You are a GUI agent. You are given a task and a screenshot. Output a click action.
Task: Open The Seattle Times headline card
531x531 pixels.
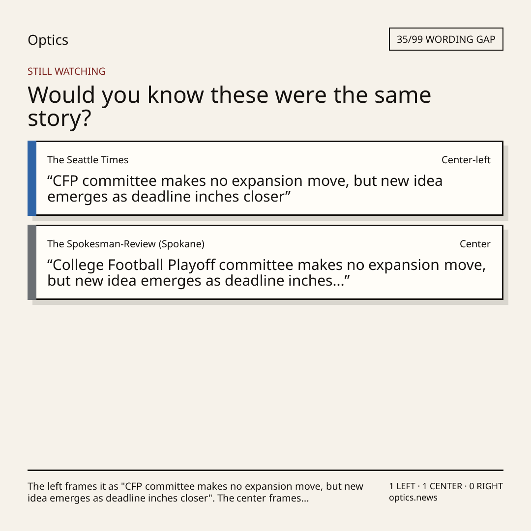pyautogui.click(x=265, y=178)
